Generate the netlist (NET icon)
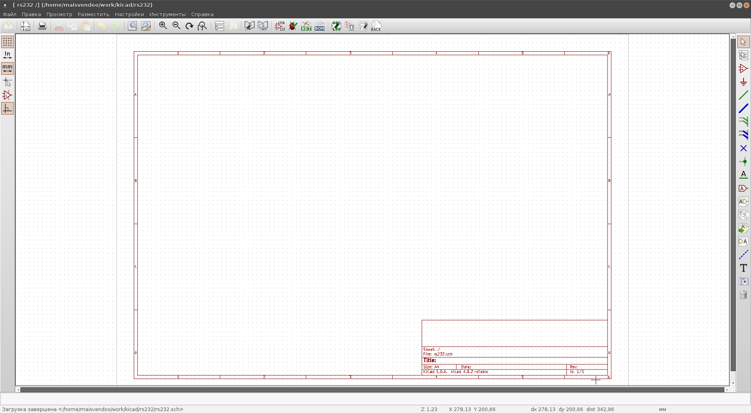 click(x=306, y=26)
